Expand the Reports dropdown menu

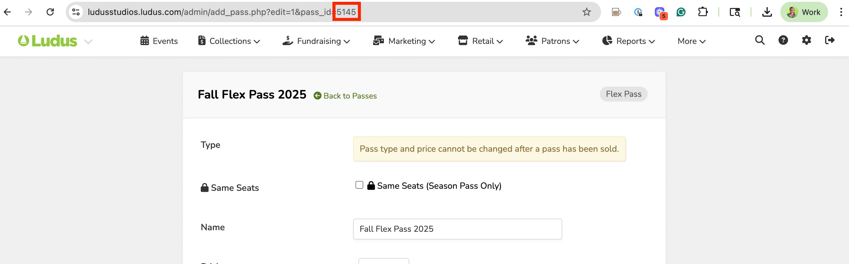coord(629,41)
